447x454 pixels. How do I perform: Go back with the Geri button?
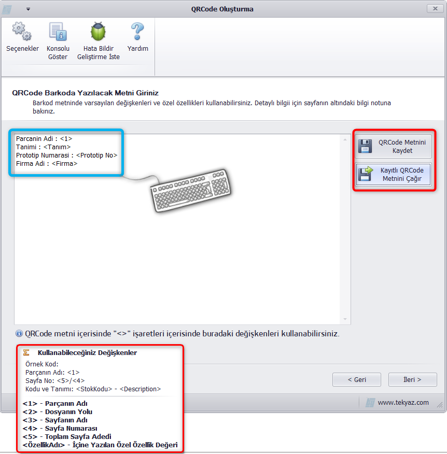(357, 379)
